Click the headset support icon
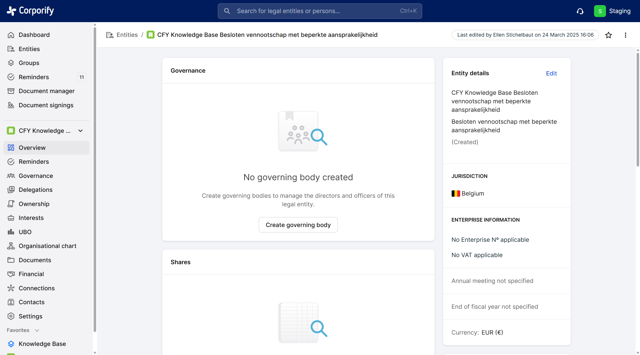Image resolution: width=640 pixels, height=355 pixels. tap(580, 11)
